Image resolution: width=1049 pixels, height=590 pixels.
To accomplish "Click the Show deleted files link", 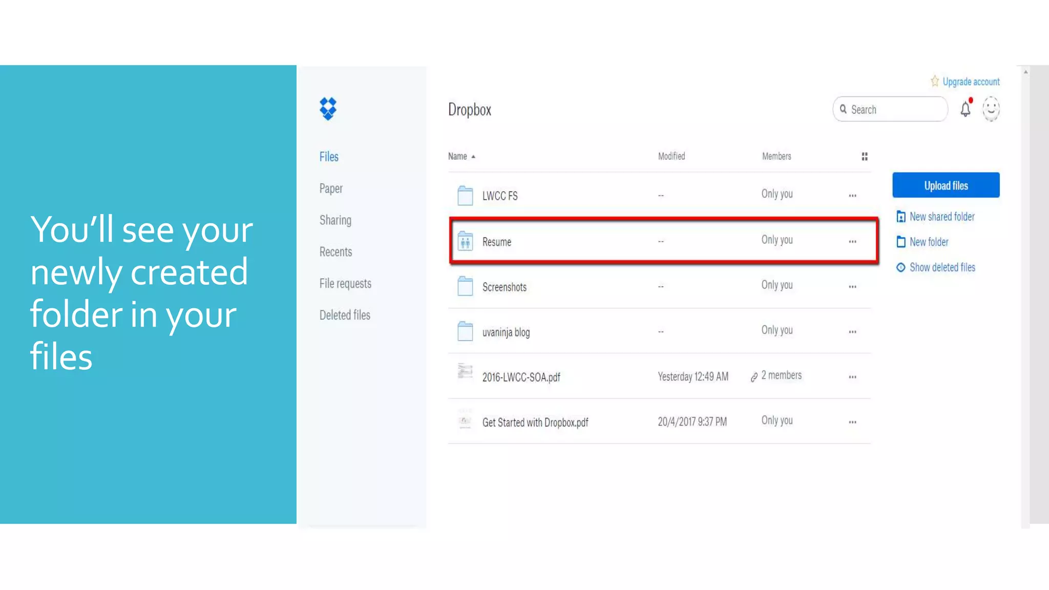I will coord(942,267).
